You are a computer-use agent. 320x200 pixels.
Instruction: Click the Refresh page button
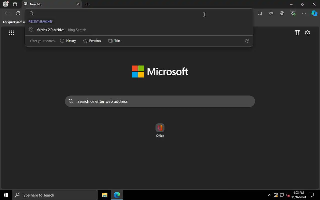point(18,13)
